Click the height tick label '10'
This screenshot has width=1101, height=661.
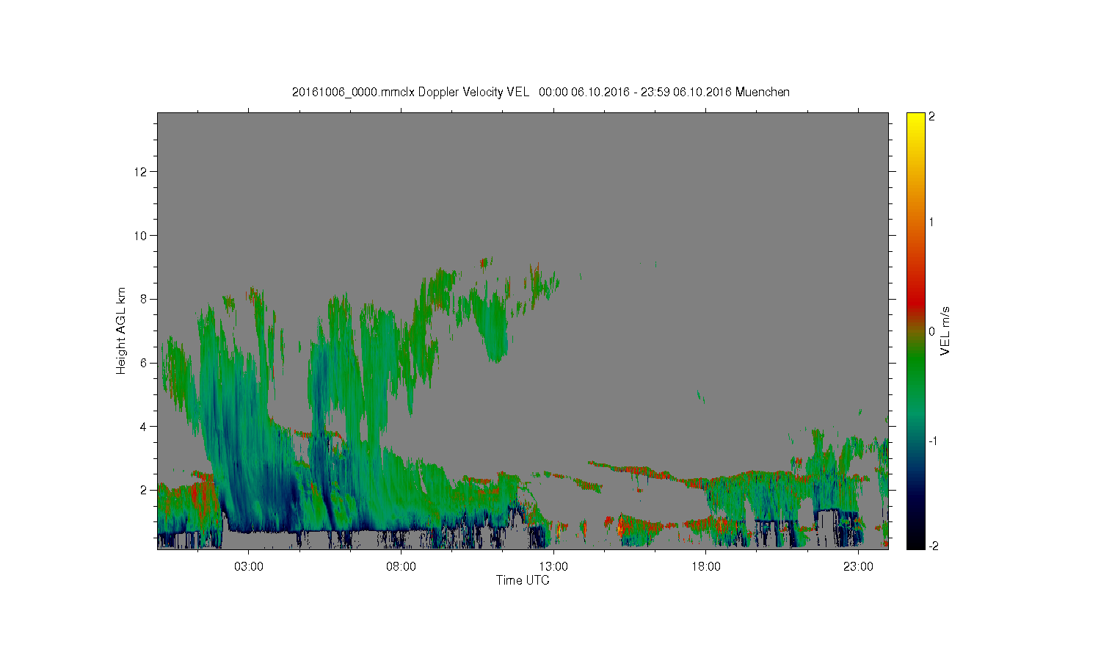point(141,236)
